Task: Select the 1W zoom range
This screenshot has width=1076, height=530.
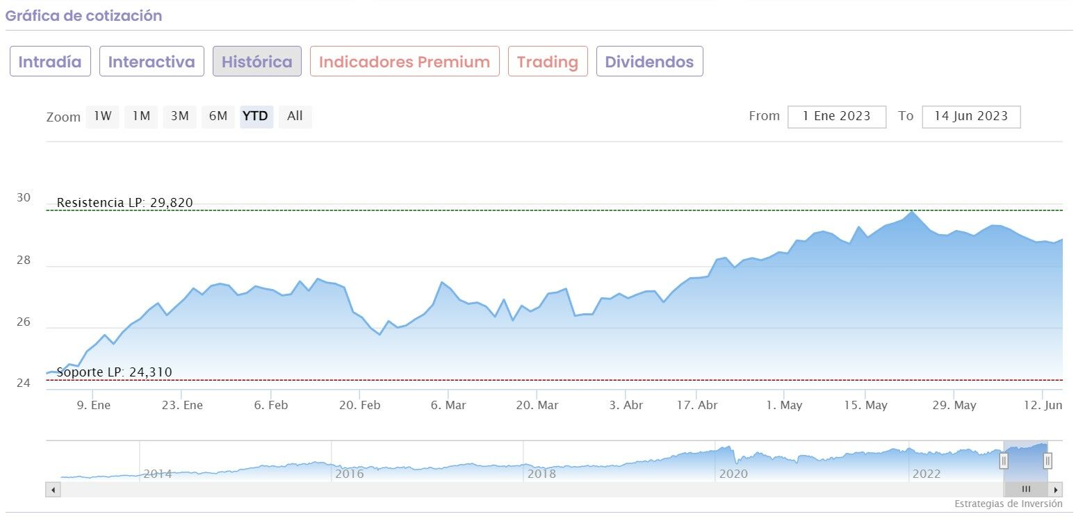Action: pos(103,117)
